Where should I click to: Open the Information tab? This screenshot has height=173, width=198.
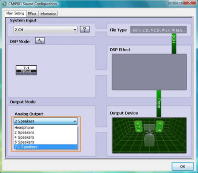click(x=48, y=14)
